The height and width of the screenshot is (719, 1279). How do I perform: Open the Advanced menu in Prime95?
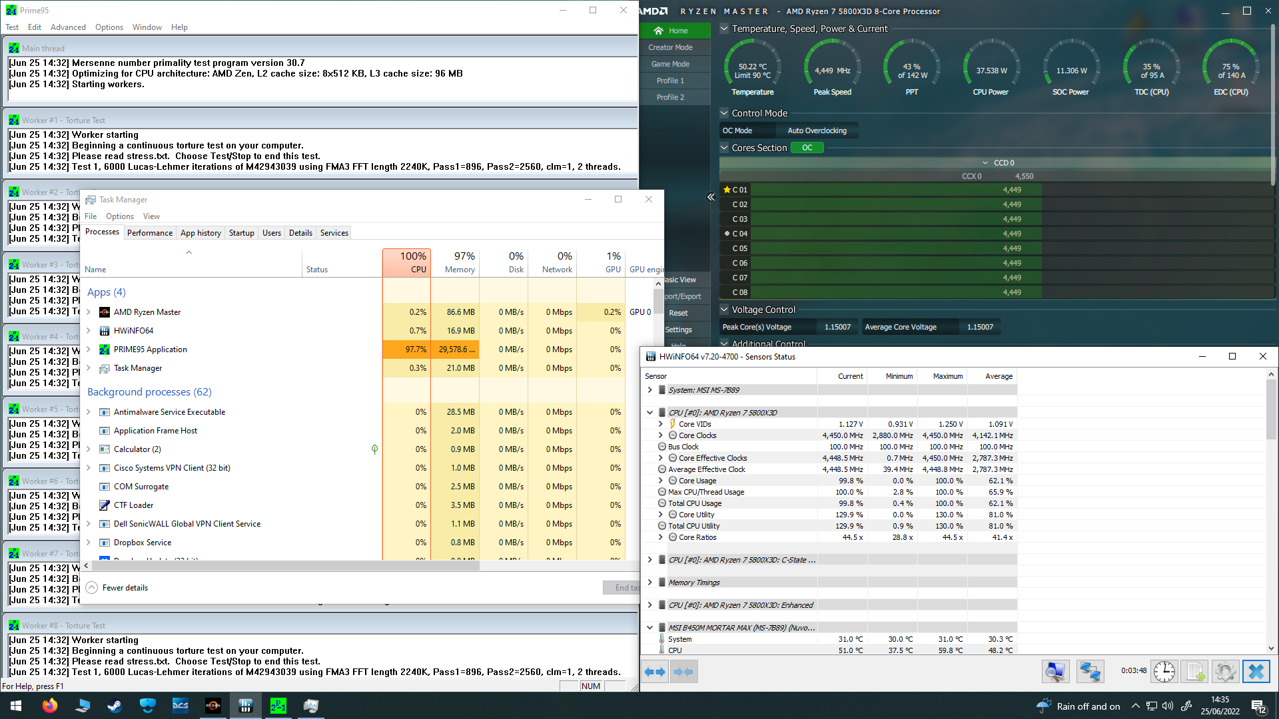coord(68,27)
